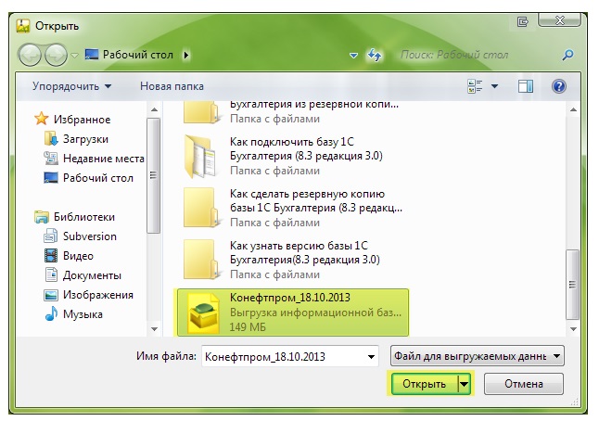The height and width of the screenshot is (421, 599).
Task: Select folder Как сделать резервную копию базы
Action: click(293, 209)
